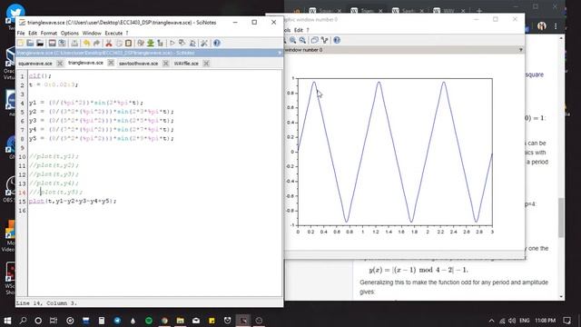
Task: Click the Save and Execute icon
Action: (x=182, y=43)
